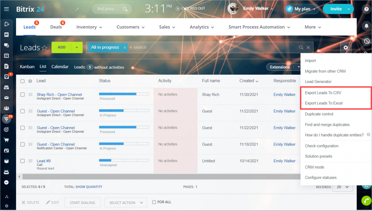
Task: Open the documents icon in left sidebar
Action: click(x=6, y=66)
